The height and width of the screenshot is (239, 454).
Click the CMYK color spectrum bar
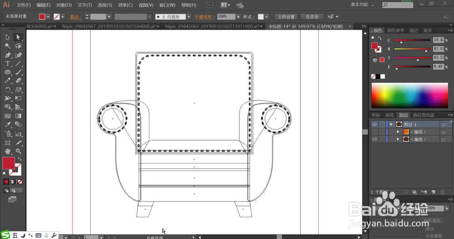pos(410,96)
